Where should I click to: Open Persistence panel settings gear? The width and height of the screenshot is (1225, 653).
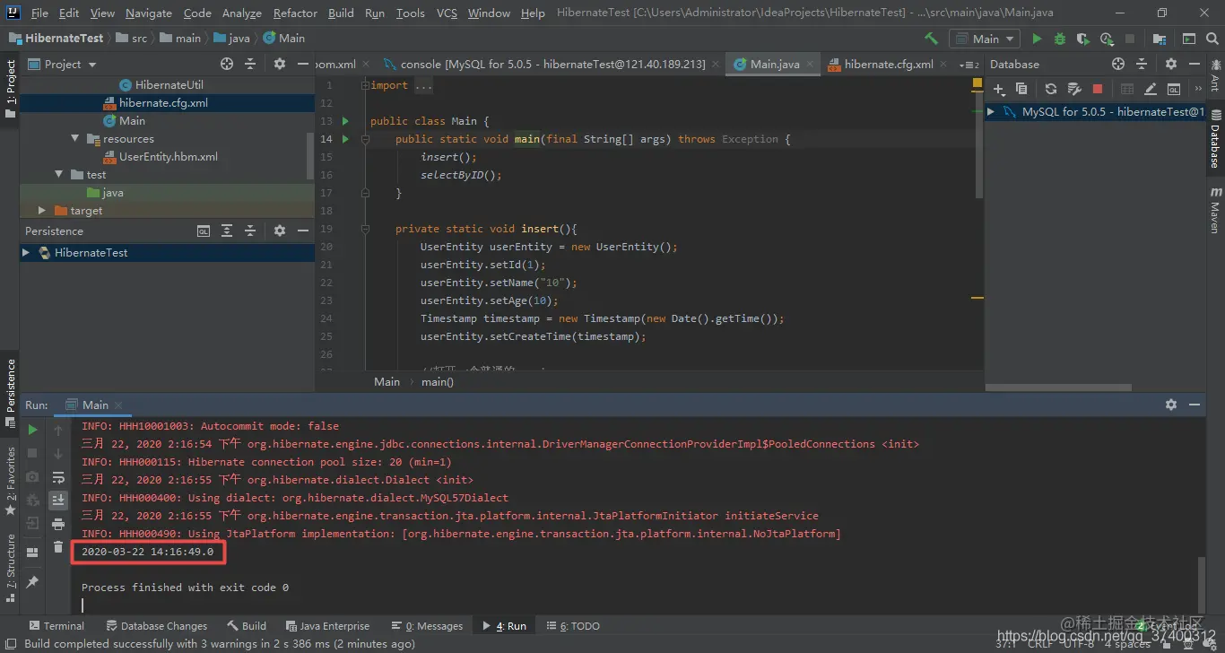tap(280, 231)
